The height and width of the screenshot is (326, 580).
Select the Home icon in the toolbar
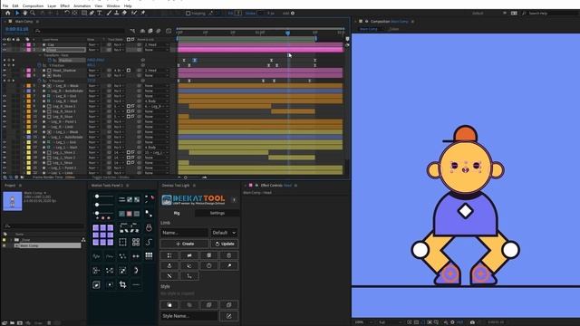coord(8,13)
